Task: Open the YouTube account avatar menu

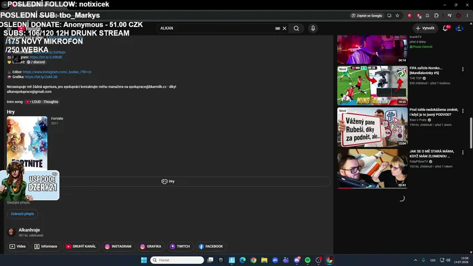Action: tap(459, 28)
